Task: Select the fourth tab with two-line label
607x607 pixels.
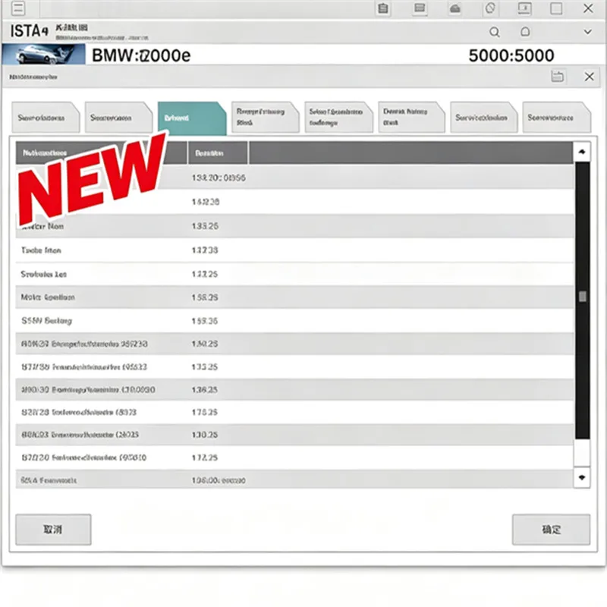Action: coord(265,118)
